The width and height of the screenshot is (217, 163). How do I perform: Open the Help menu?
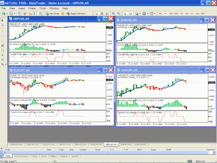65,8
